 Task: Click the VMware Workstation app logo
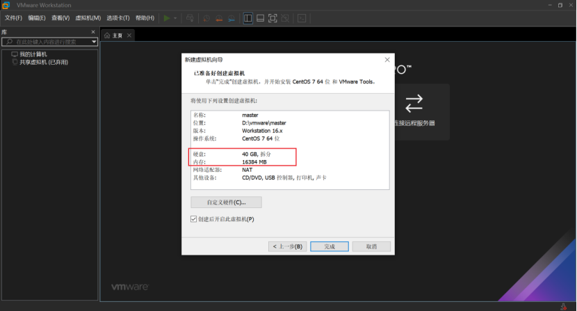pos(6,5)
